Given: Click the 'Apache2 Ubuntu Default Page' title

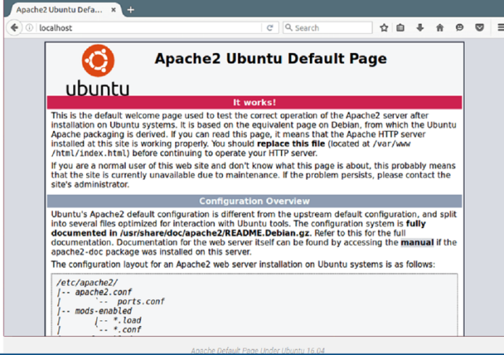Looking at the screenshot, I should 271,59.
